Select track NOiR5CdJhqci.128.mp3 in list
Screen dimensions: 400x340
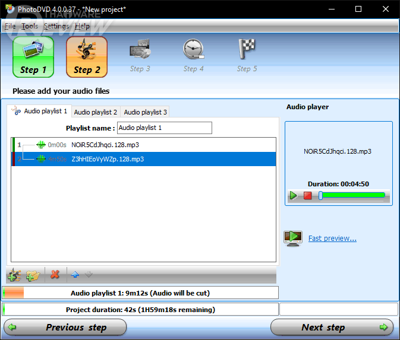click(144, 145)
